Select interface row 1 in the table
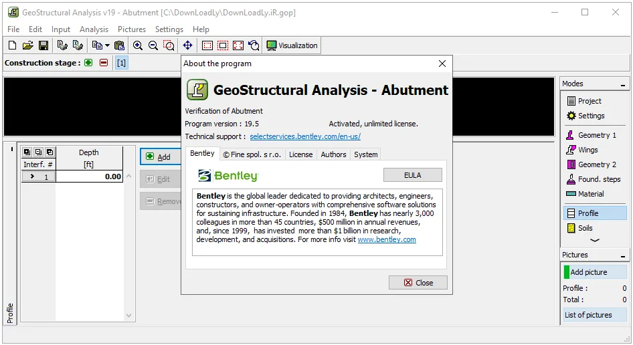This screenshot has height=345, width=633. click(38, 177)
